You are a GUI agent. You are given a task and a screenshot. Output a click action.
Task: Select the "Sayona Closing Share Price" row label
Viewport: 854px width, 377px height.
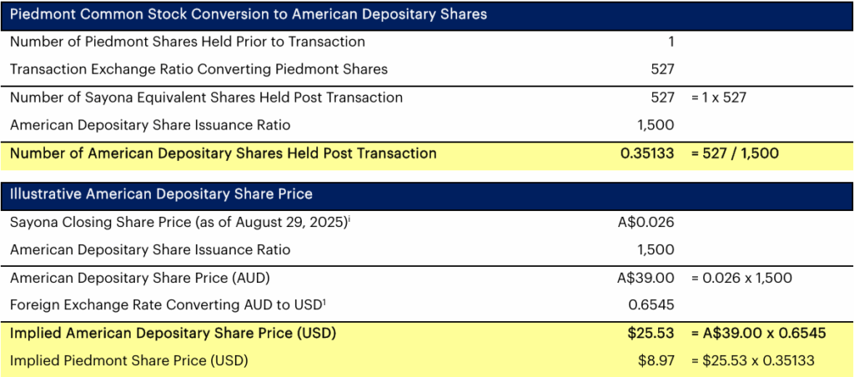(179, 222)
